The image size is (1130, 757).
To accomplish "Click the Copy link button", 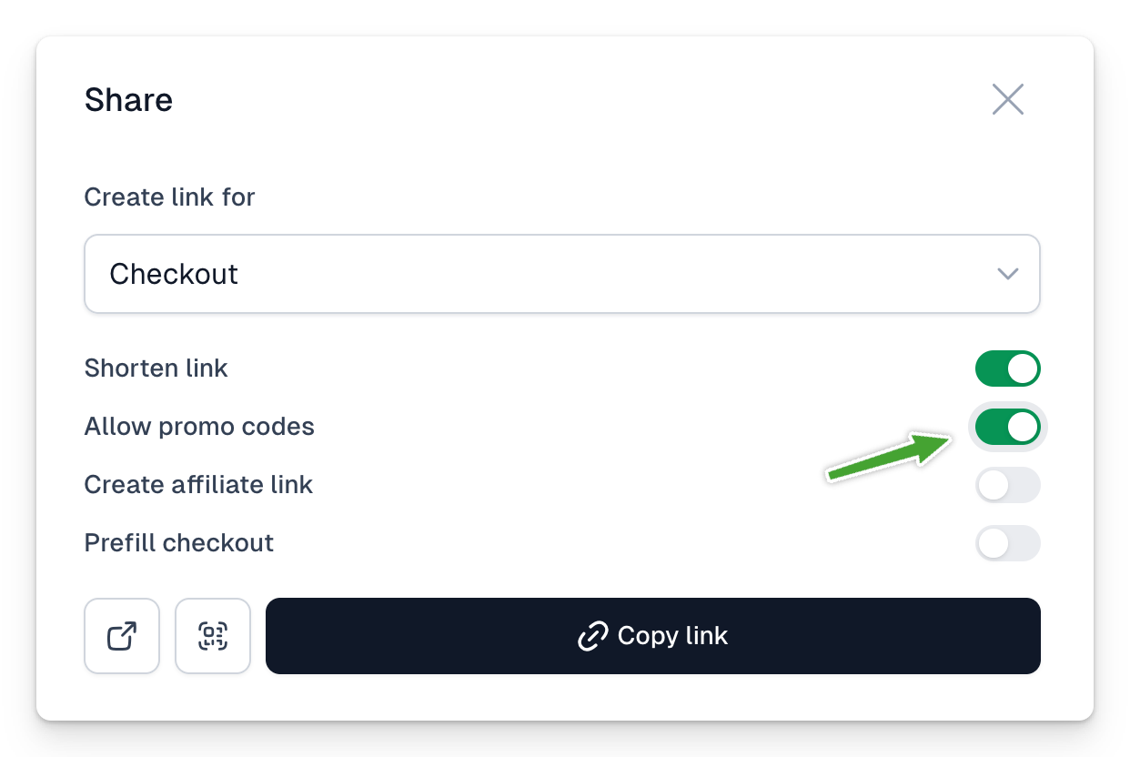I will pyautogui.click(x=653, y=636).
